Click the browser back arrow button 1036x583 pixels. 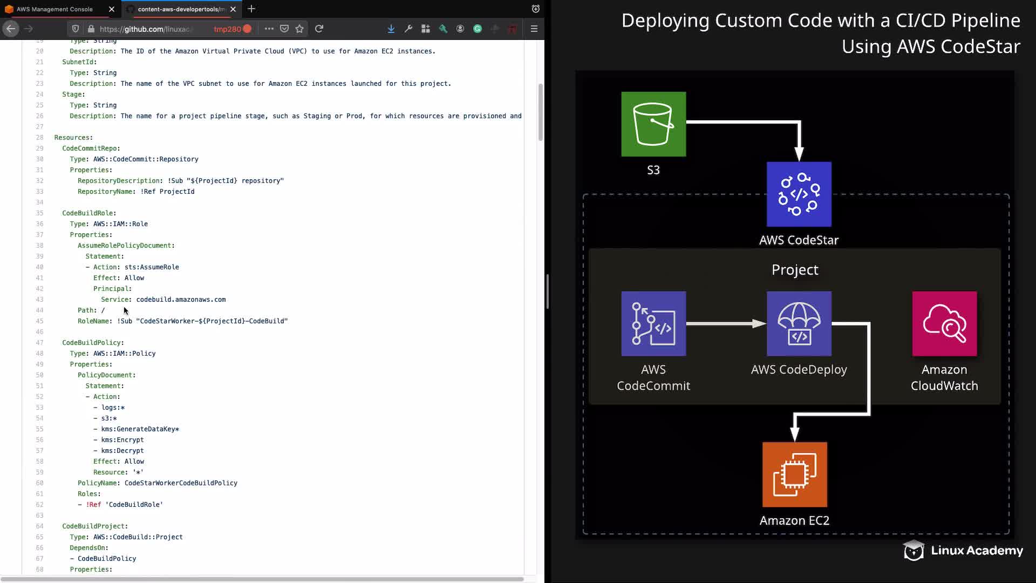pos(11,29)
